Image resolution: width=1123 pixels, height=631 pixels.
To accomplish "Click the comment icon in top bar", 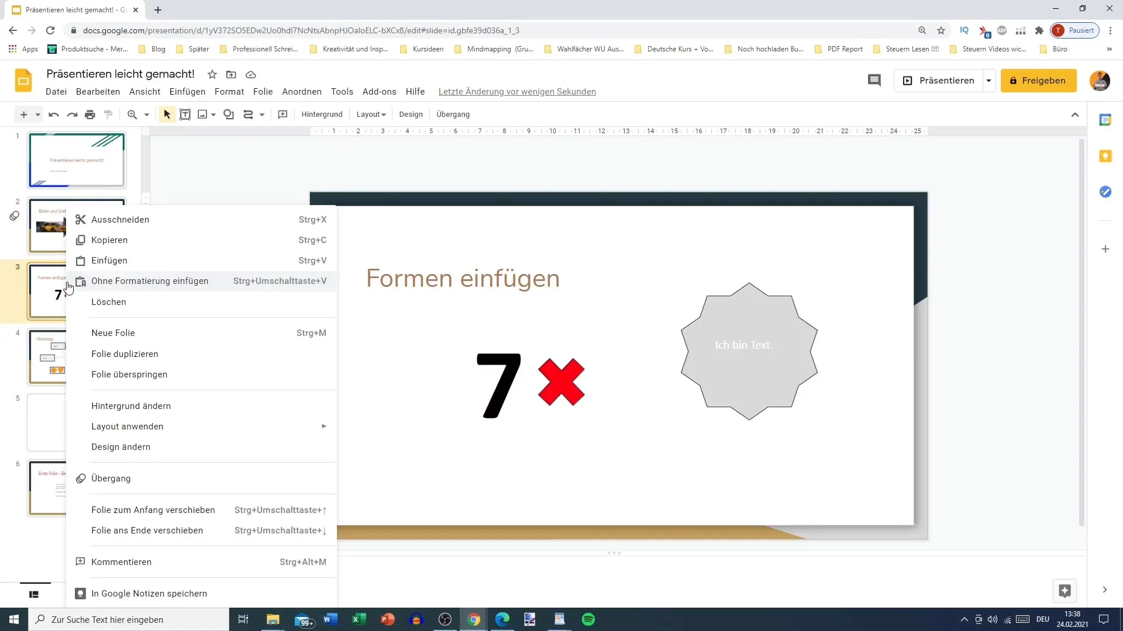I will pyautogui.click(x=874, y=80).
